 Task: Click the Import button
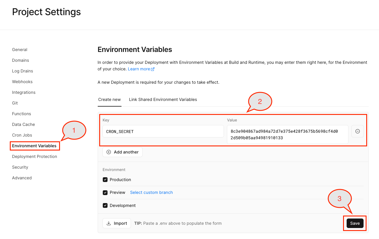(117, 223)
